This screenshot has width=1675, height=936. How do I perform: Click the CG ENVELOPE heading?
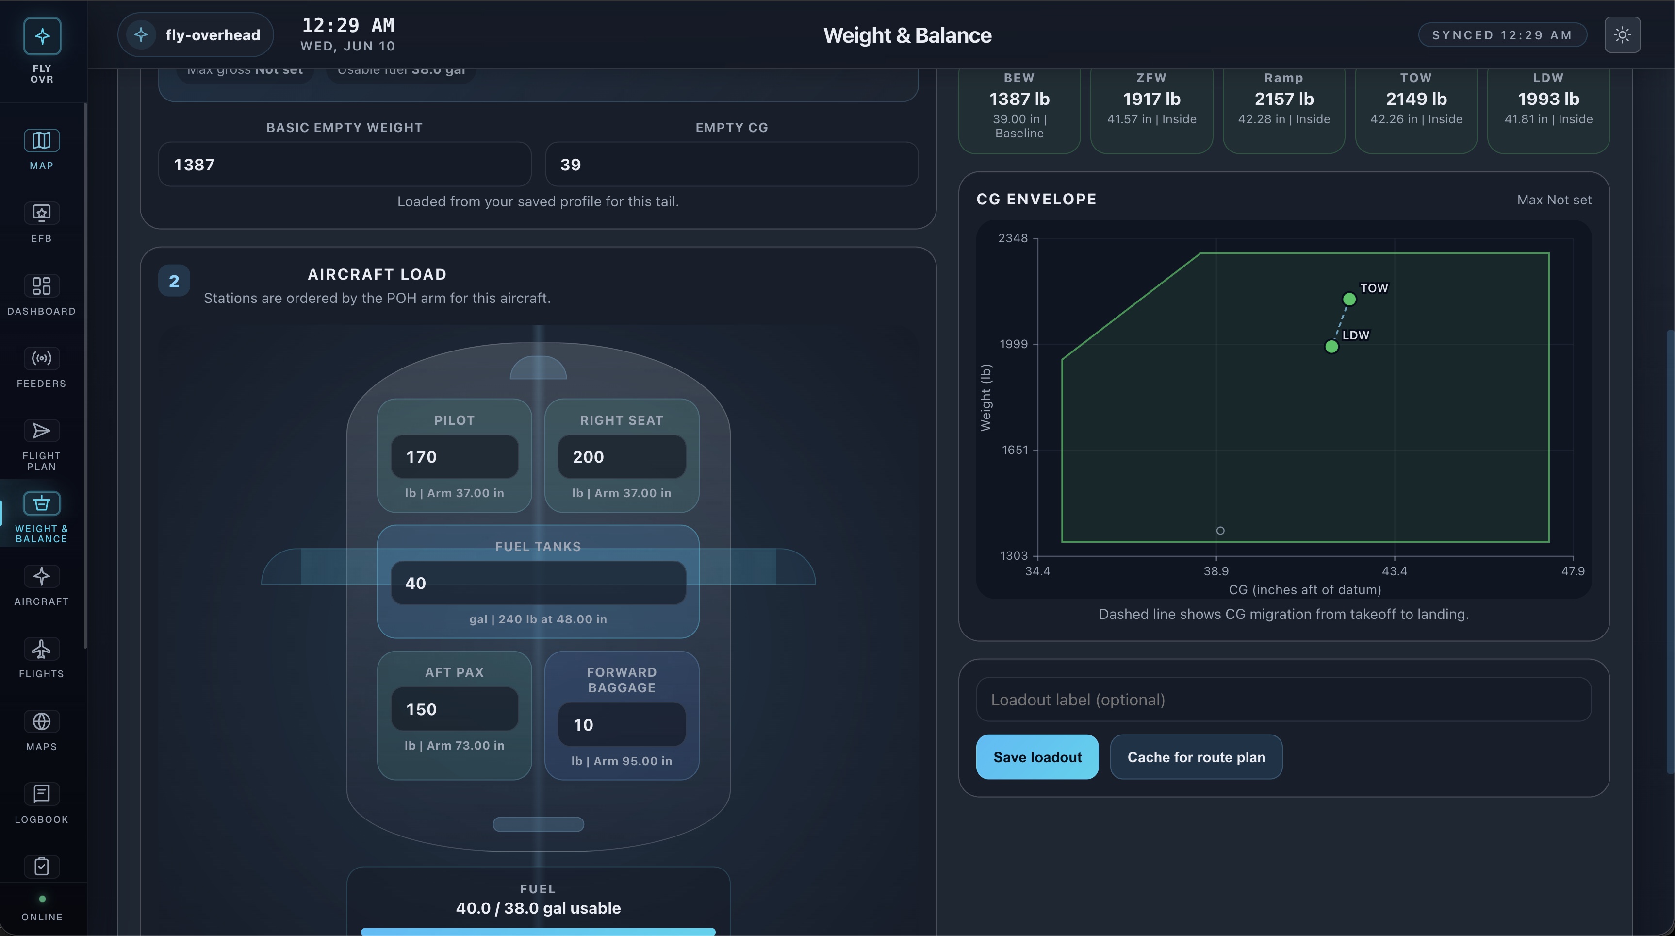click(x=1036, y=199)
